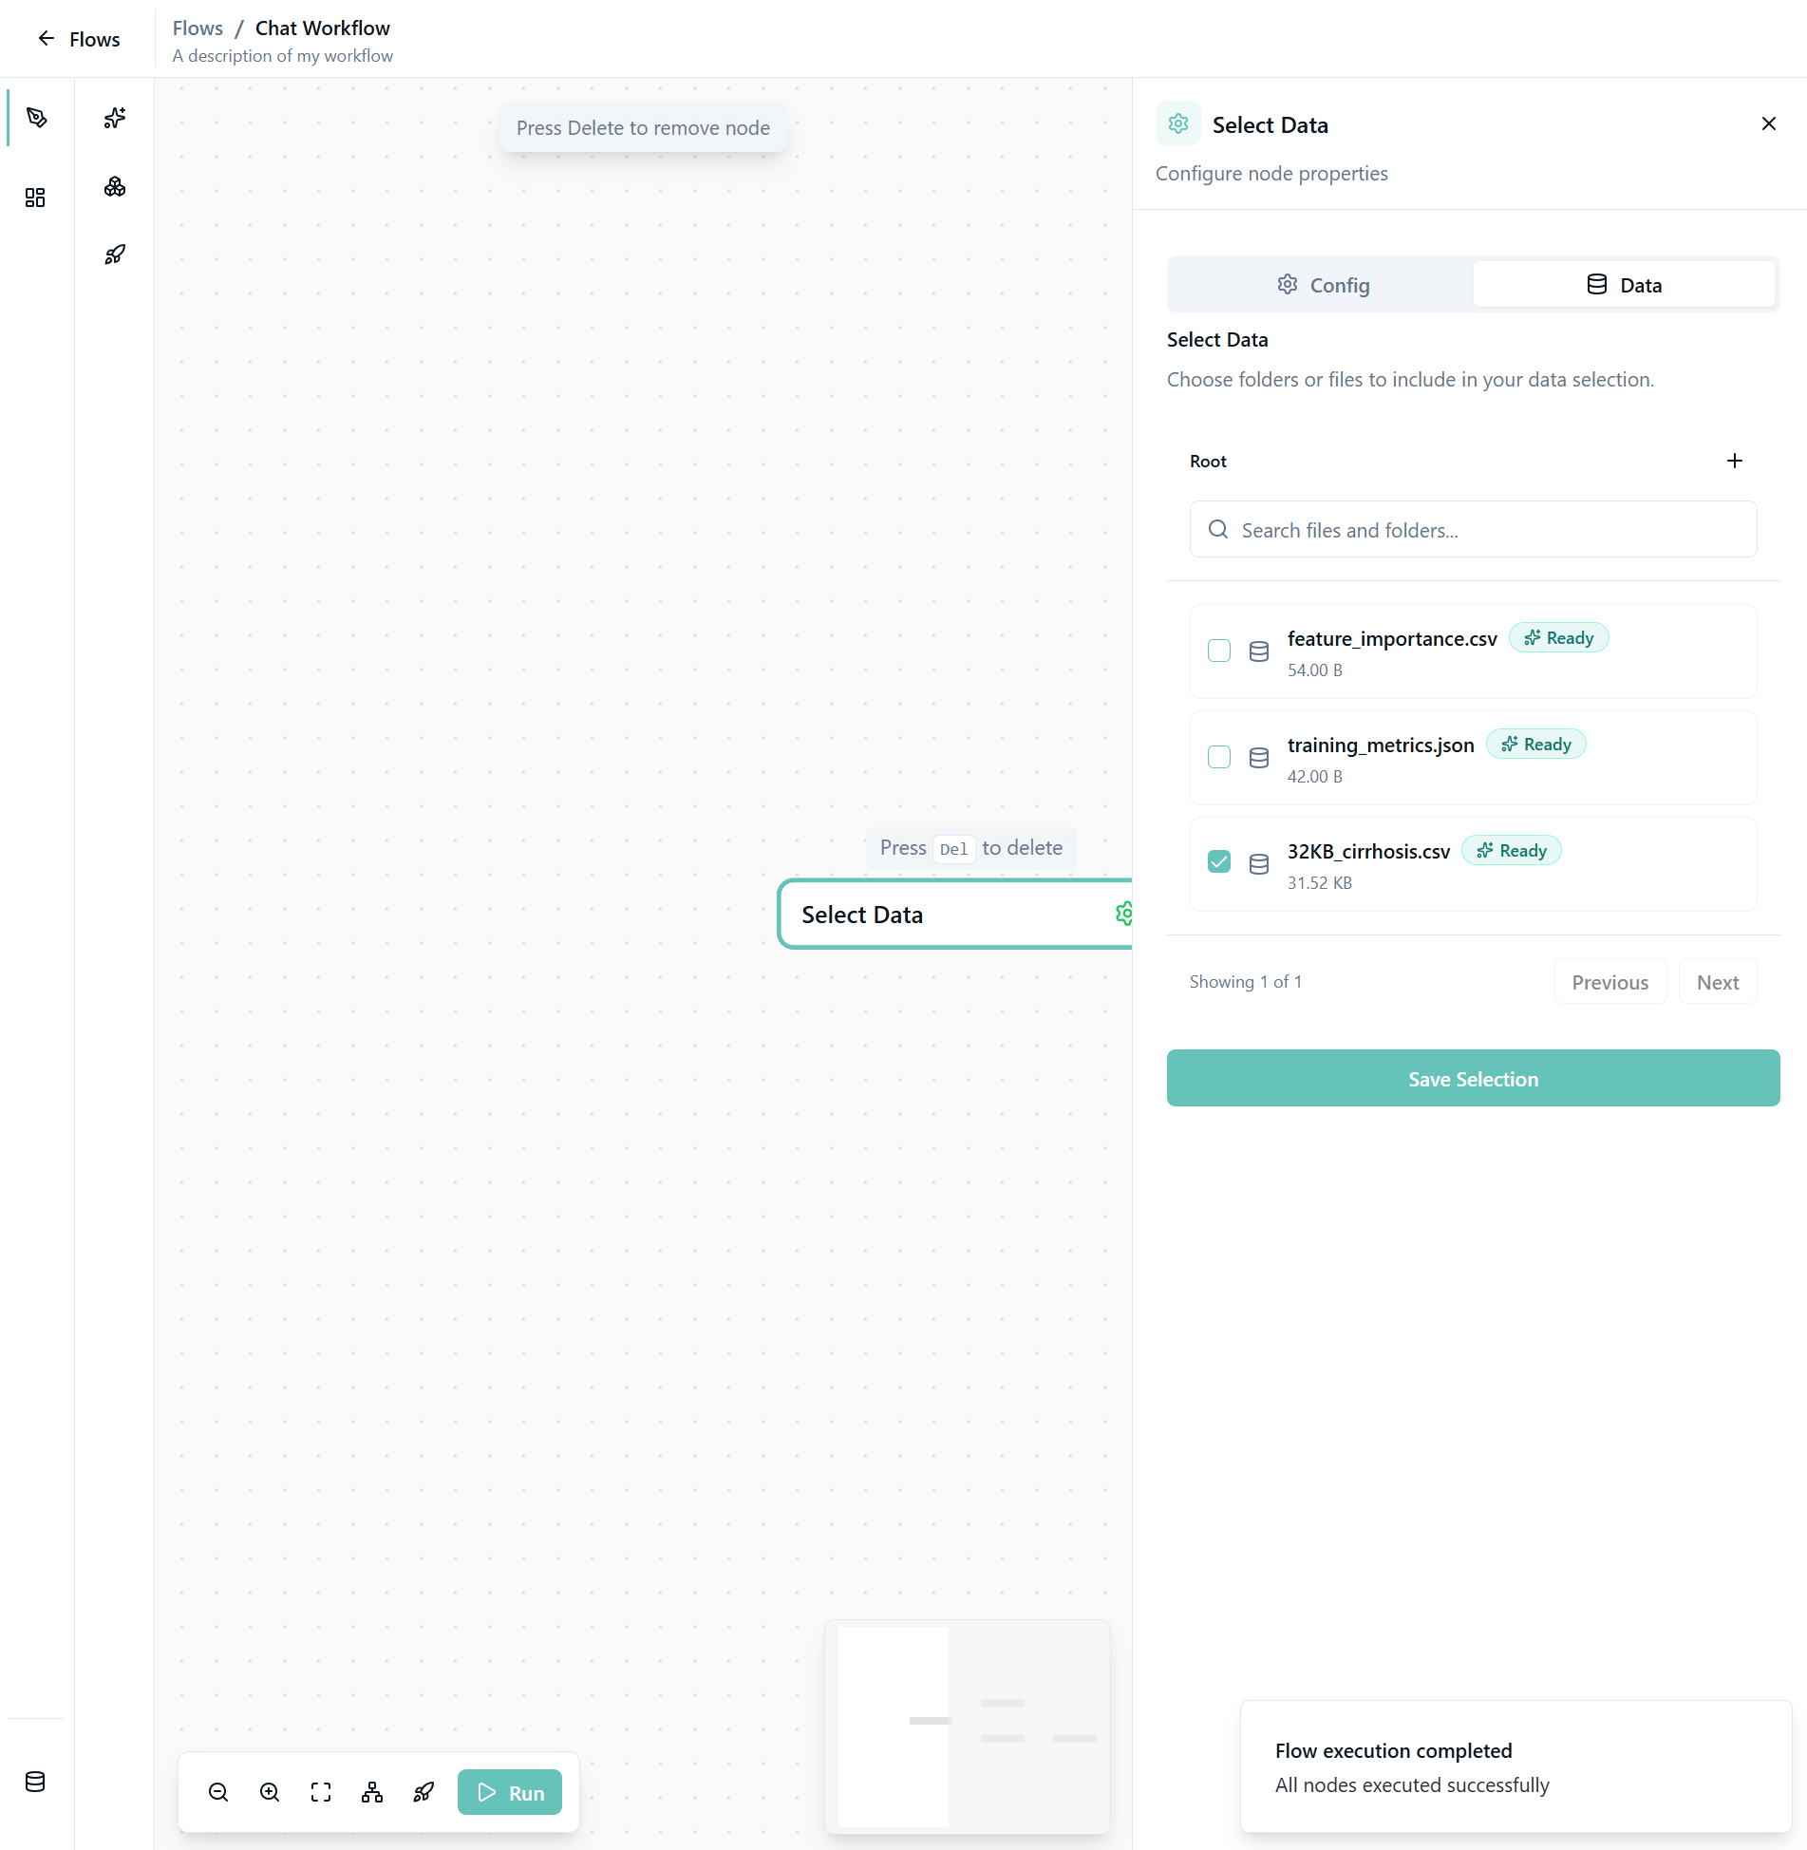Click the auto layout hierarchy icon
1807x1850 pixels.
372,1792
